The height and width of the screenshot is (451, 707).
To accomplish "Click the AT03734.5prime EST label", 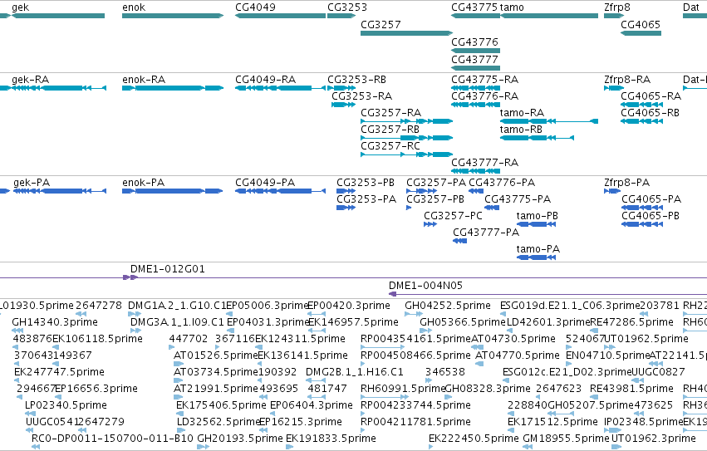I will pyautogui.click(x=216, y=372).
